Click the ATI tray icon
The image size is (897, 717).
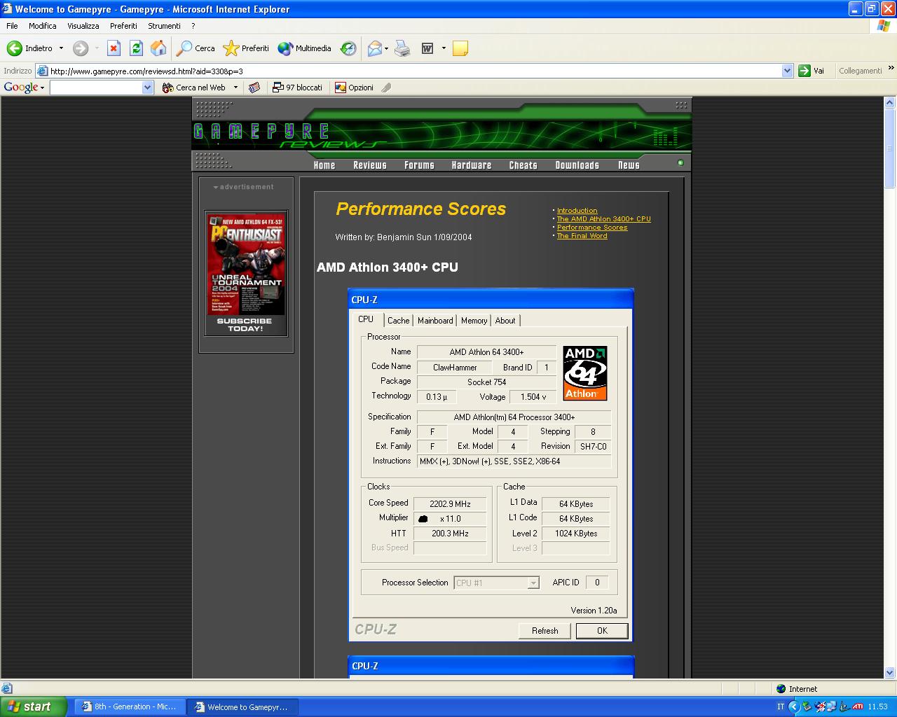click(x=857, y=706)
